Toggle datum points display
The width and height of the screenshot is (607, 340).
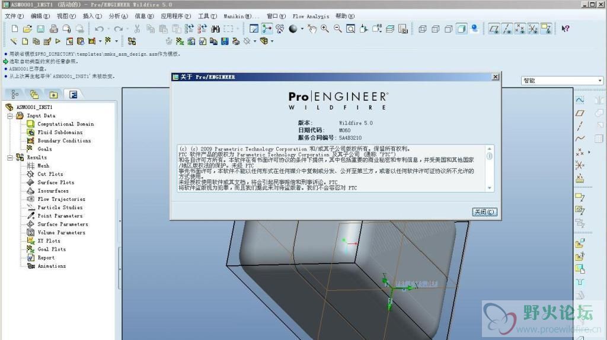coord(520,28)
